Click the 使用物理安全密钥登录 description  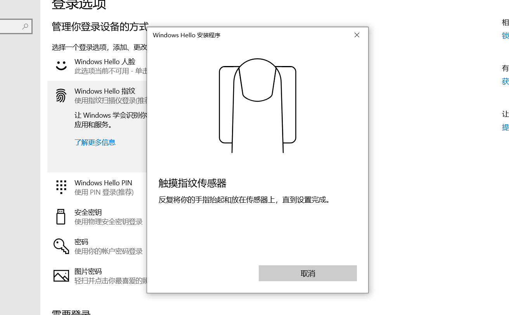point(109,222)
